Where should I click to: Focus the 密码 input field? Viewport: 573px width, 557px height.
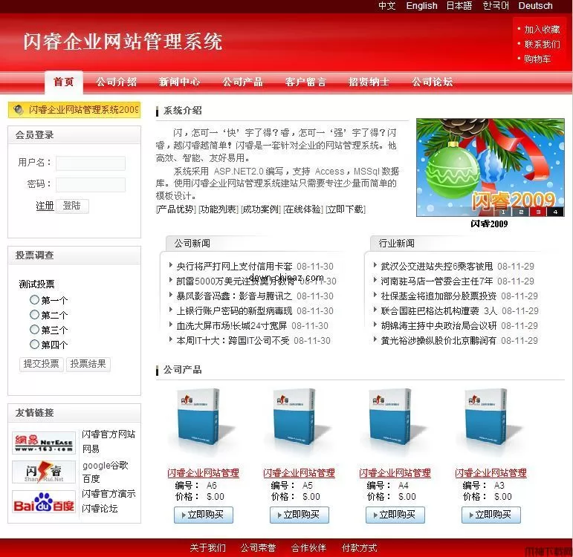point(91,184)
